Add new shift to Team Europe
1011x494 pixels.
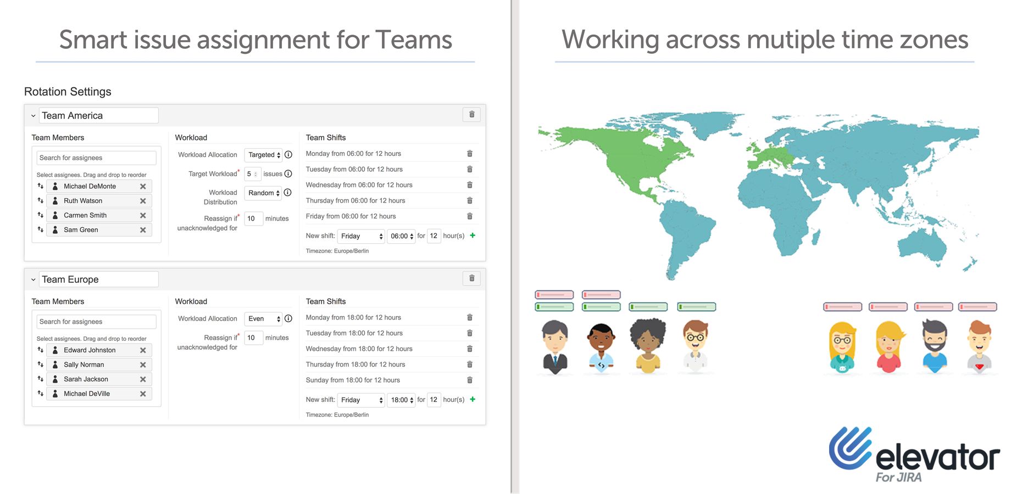[473, 399]
